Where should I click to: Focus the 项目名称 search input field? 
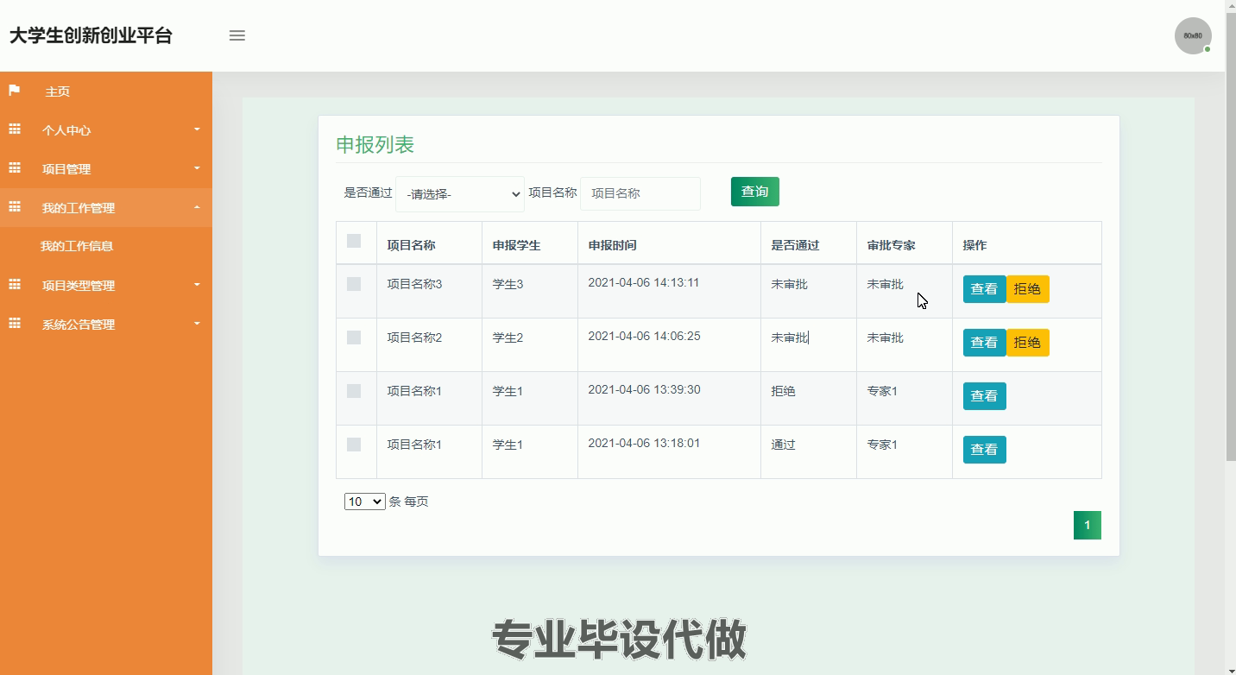point(640,193)
